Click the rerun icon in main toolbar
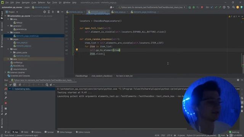This screenshot has width=244, height=137. point(189,7)
